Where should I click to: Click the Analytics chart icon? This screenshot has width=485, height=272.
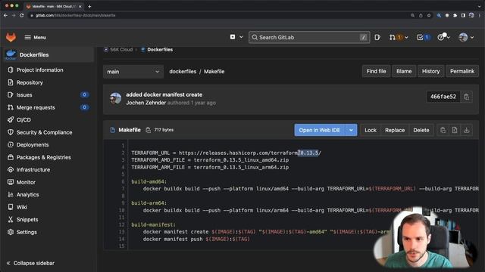click(11, 195)
